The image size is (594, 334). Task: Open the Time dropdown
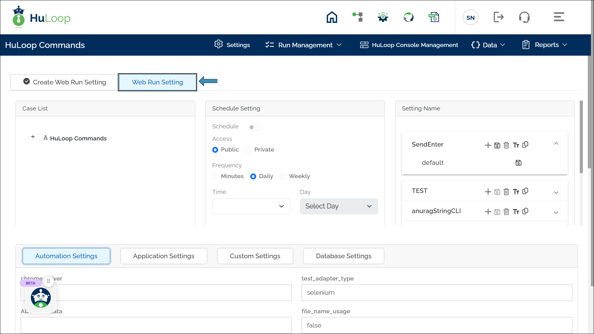pyautogui.click(x=251, y=206)
